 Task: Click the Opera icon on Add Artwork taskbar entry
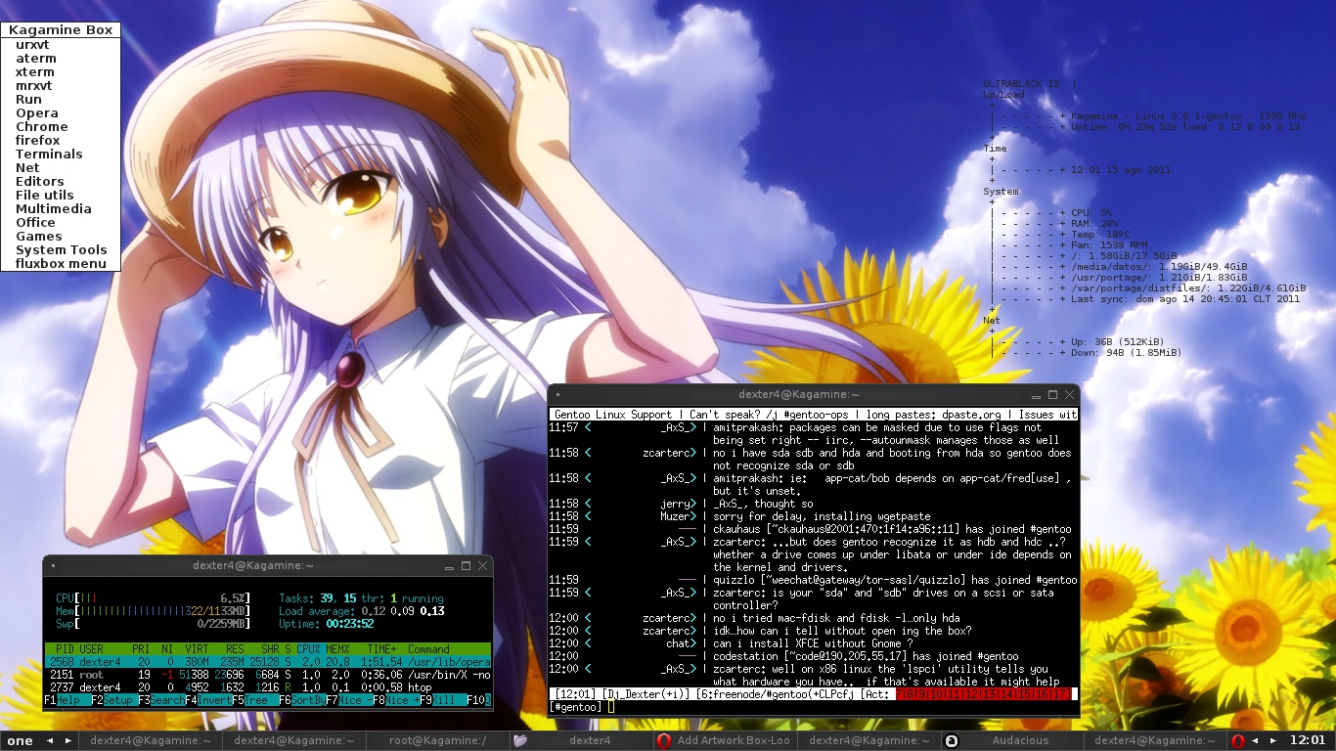(664, 740)
